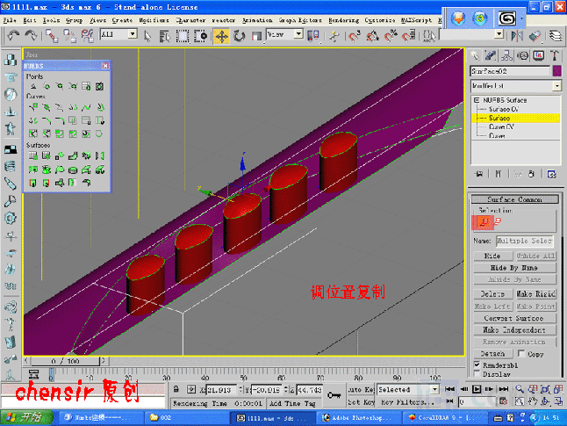Screen dimensions: 567x426
Task: Open the selection filter All dropdown
Action: pos(133,34)
